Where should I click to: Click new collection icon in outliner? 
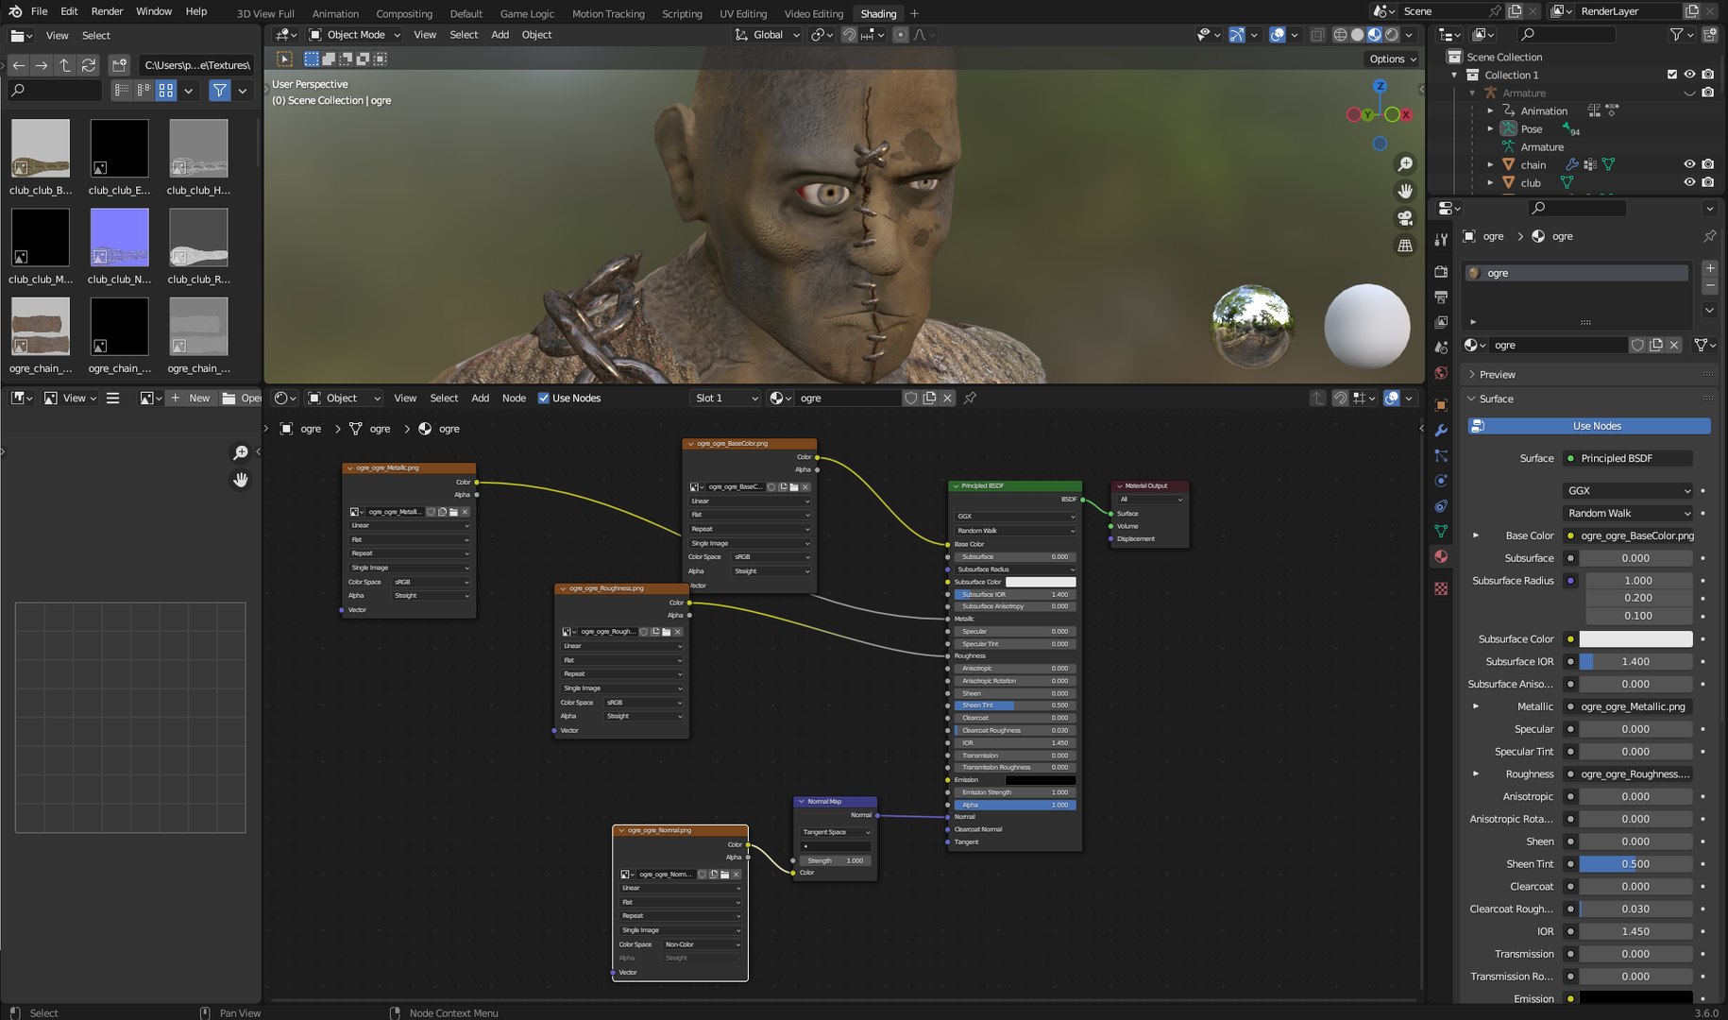coord(1709,35)
